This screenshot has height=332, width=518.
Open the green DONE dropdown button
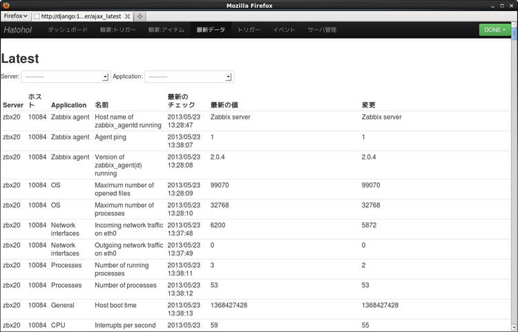coord(495,30)
